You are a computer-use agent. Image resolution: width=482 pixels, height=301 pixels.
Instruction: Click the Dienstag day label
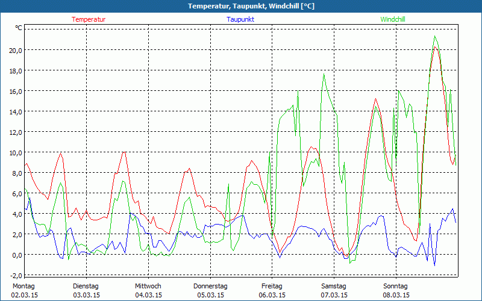(x=86, y=287)
